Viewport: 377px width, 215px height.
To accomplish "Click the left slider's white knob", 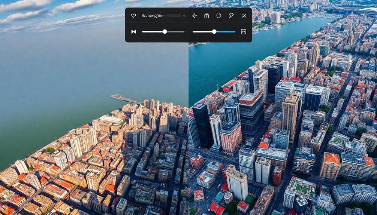I will pyautogui.click(x=165, y=31).
